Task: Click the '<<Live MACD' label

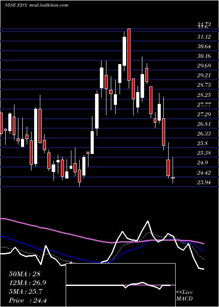Action: pyautogui.click(x=184, y=295)
